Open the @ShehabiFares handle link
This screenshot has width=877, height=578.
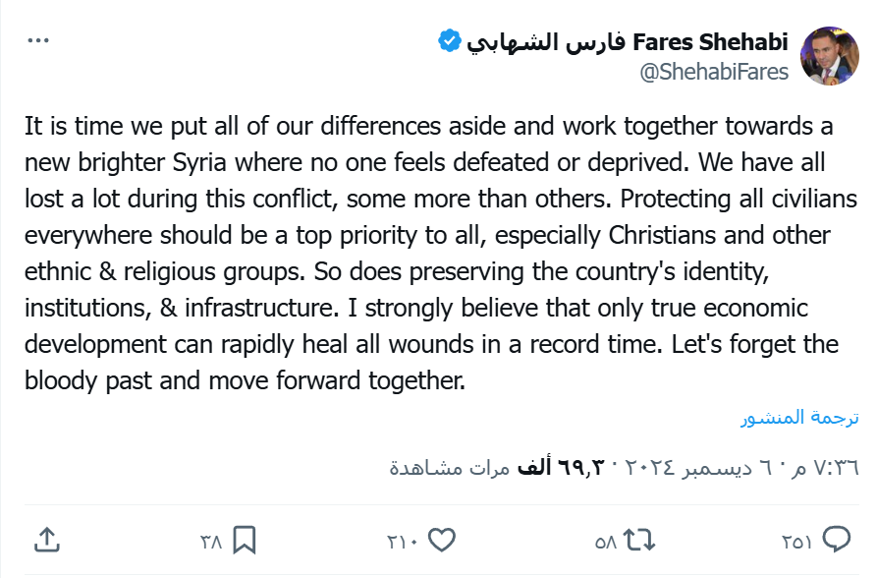pyautogui.click(x=714, y=72)
